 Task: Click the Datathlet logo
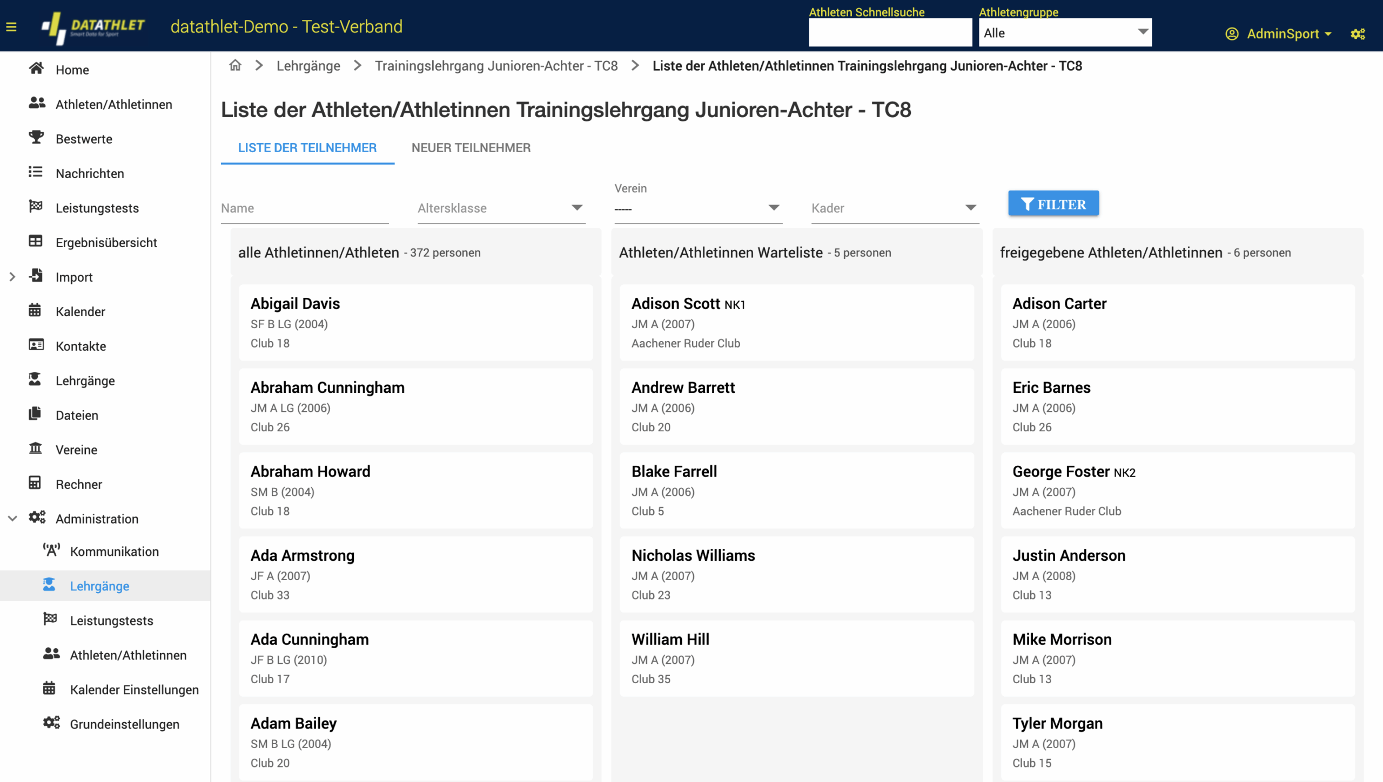[93, 27]
